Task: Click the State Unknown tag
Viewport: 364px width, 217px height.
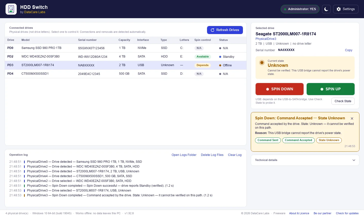Action: pyautogui.click(x=329, y=140)
